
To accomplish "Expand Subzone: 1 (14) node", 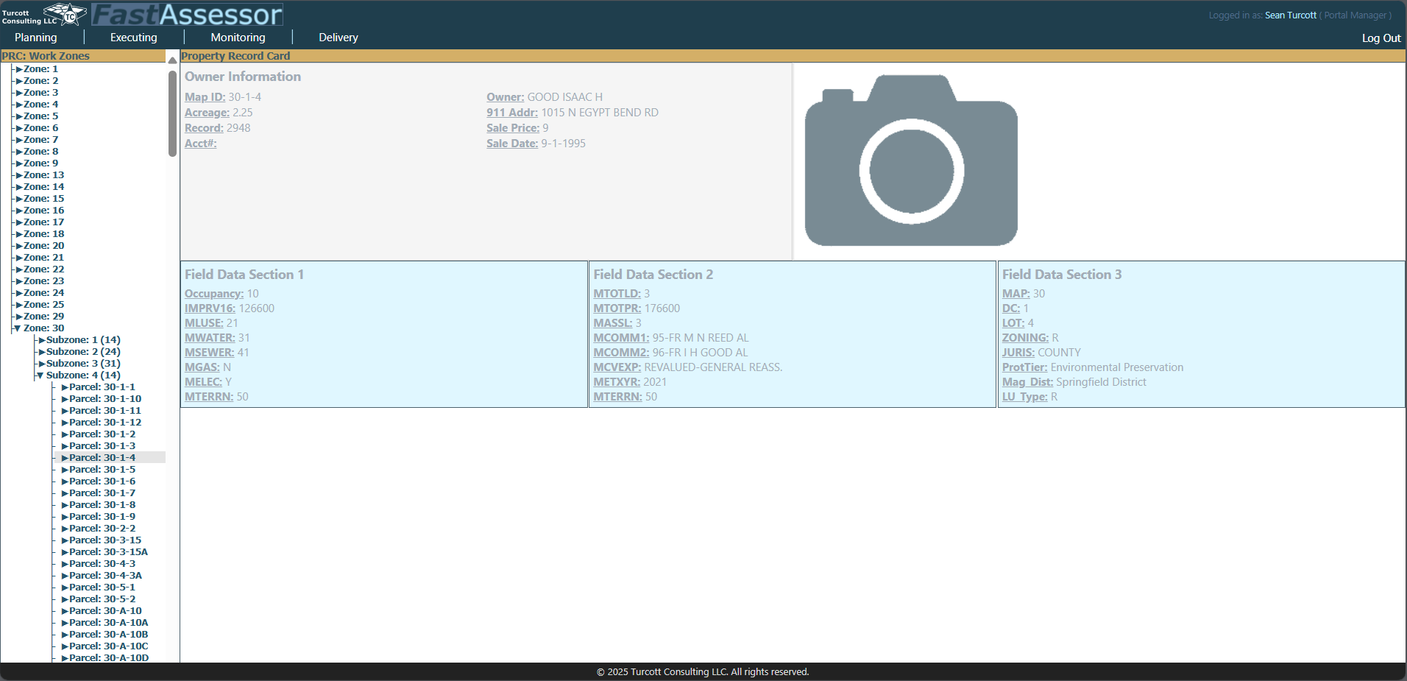I will [x=42, y=340].
